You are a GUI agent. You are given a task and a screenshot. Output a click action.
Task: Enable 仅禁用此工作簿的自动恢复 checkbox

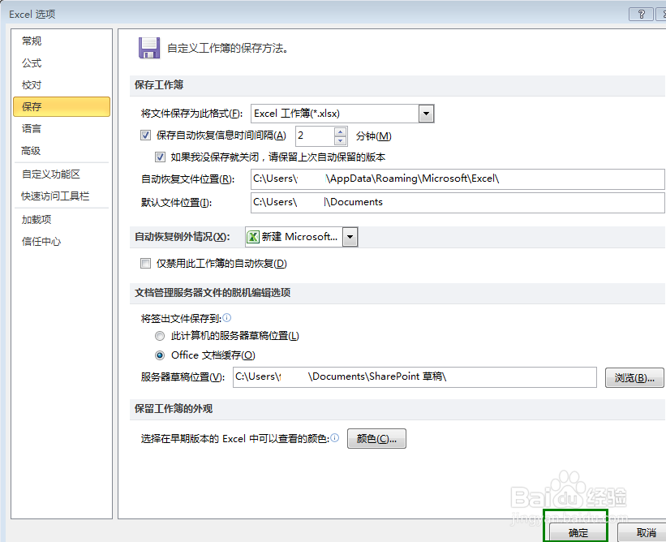click(145, 264)
